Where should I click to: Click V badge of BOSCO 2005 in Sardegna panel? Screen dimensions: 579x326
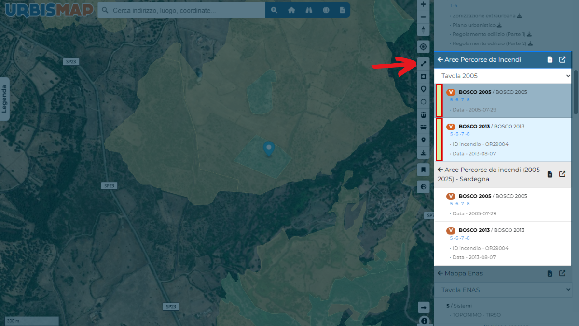point(451,196)
